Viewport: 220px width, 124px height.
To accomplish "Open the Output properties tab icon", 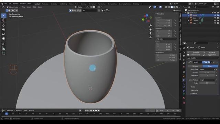I will pyautogui.click(x=184, y=56).
